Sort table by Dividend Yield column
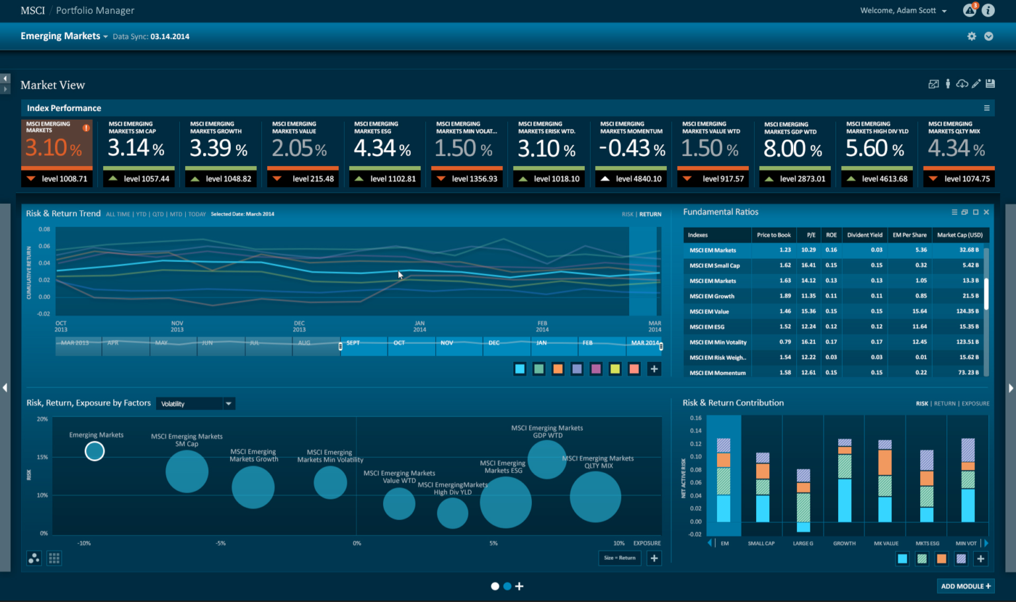The height and width of the screenshot is (602, 1016). click(x=865, y=235)
